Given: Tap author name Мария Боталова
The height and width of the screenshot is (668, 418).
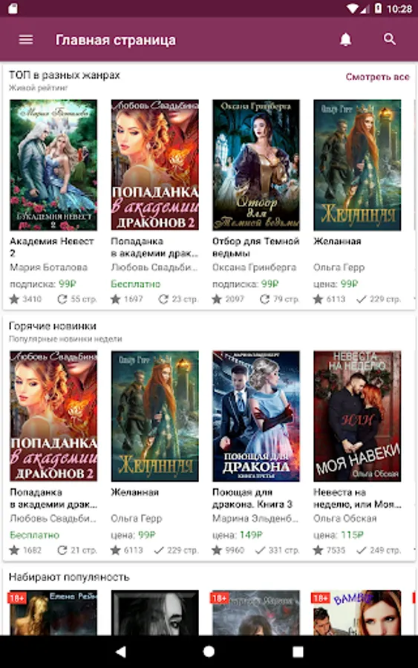Looking at the screenshot, I should (48, 267).
